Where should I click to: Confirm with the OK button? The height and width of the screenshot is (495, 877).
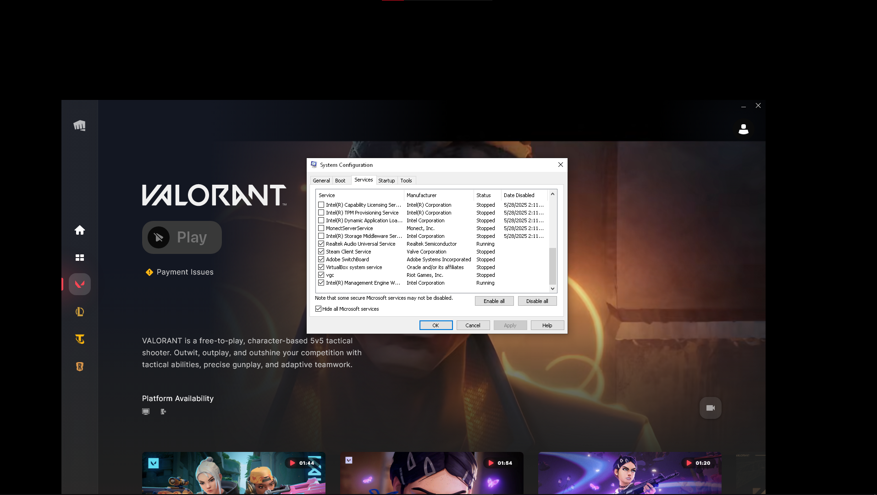pos(436,325)
